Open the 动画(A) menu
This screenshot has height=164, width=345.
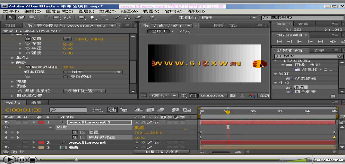(129, 11)
